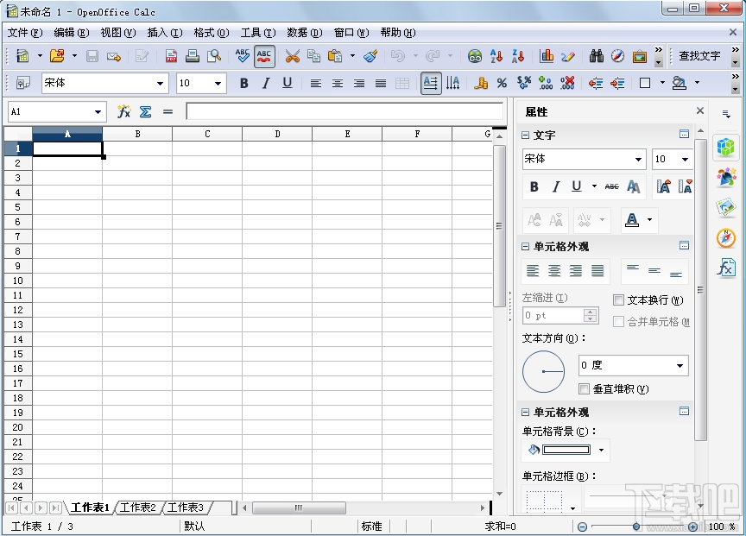This screenshot has width=746, height=536.
Task: Enable AutoSpellcheck with the ABC icon
Action: pos(264,55)
